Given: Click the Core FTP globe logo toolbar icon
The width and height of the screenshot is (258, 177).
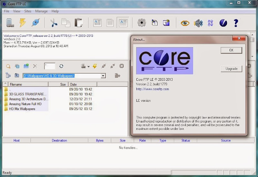Looking at the screenshot, I should pos(223,23).
